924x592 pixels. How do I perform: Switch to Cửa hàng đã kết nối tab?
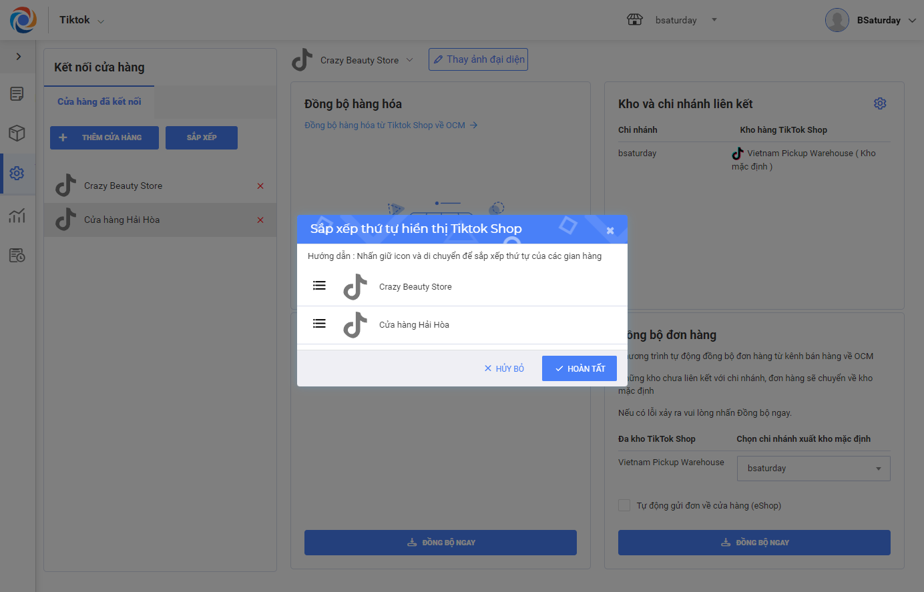coord(99,101)
